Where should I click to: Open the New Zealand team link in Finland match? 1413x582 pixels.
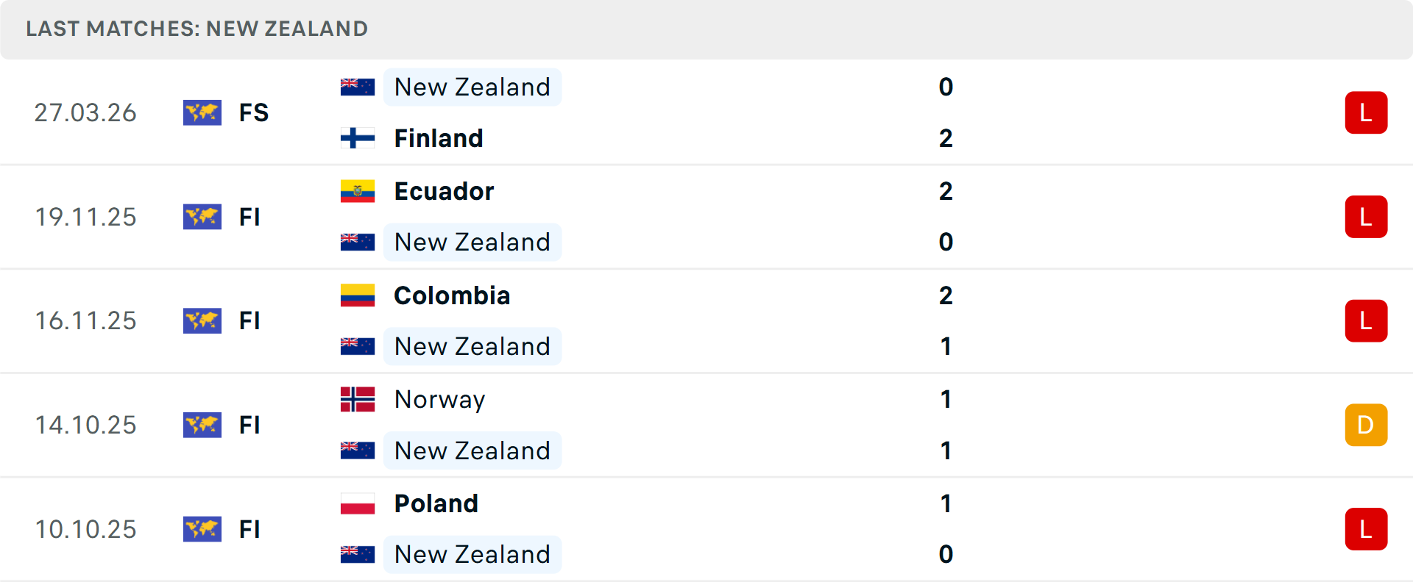pyautogui.click(x=472, y=87)
